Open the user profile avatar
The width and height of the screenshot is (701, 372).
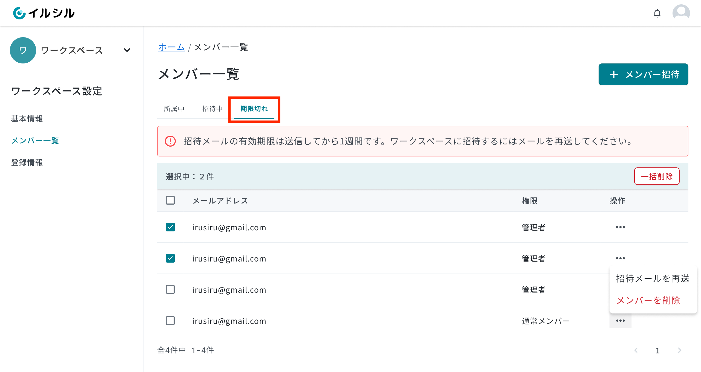click(681, 13)
